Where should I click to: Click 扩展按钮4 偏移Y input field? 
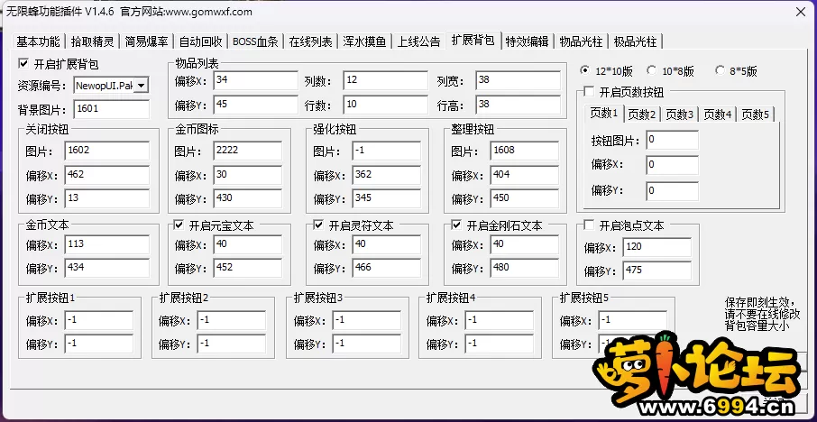tap(500, 344)
